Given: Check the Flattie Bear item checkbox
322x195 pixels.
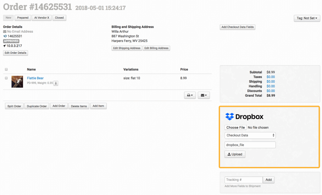Looking at the screenshot, I should point(6,78).
